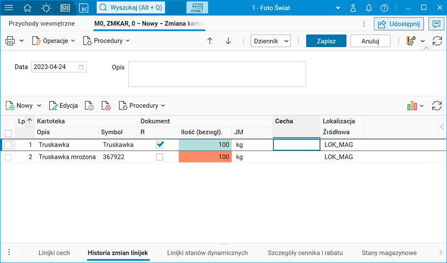Sort by Lp column arrow
The height and width of the screenshot is (263, 447).
click(x=30, y=121)
